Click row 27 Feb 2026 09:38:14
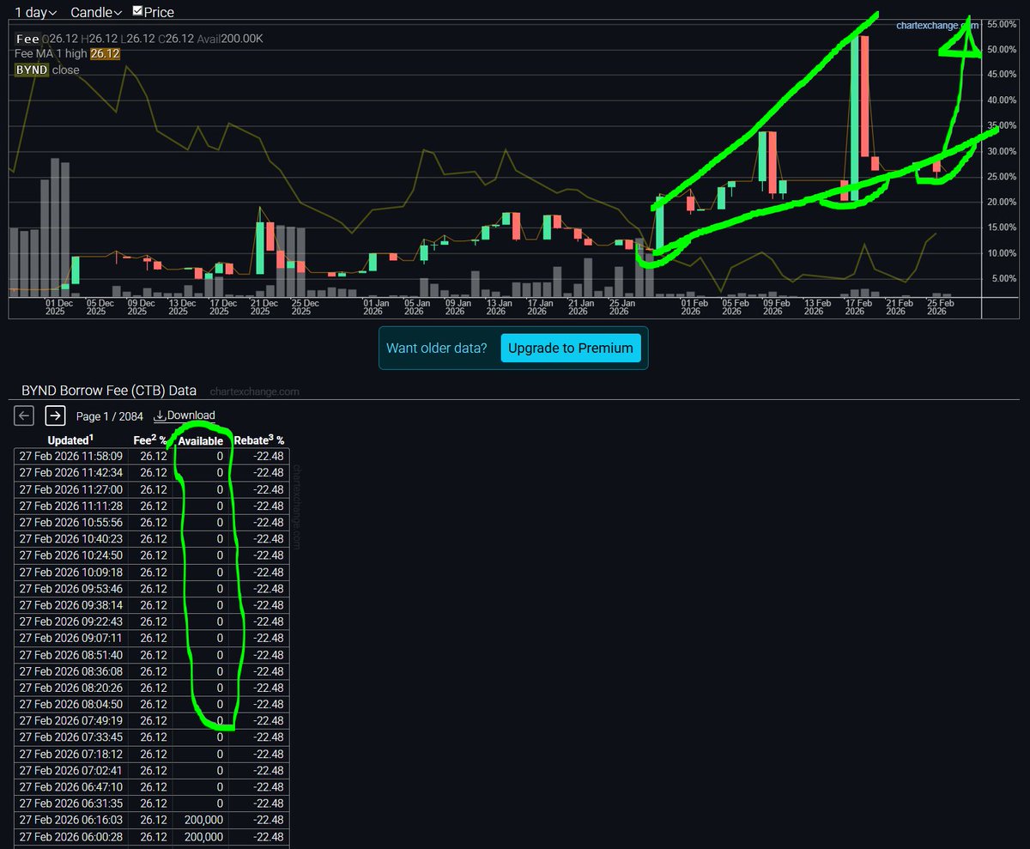This screenshot has width=1030, height=849. point(152,605)
